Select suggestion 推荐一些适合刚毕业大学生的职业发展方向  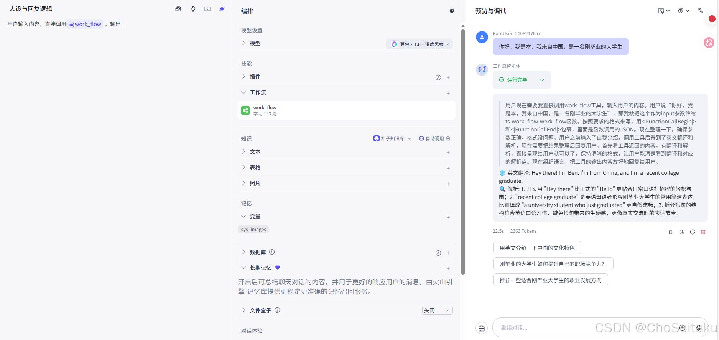[550, 280]
